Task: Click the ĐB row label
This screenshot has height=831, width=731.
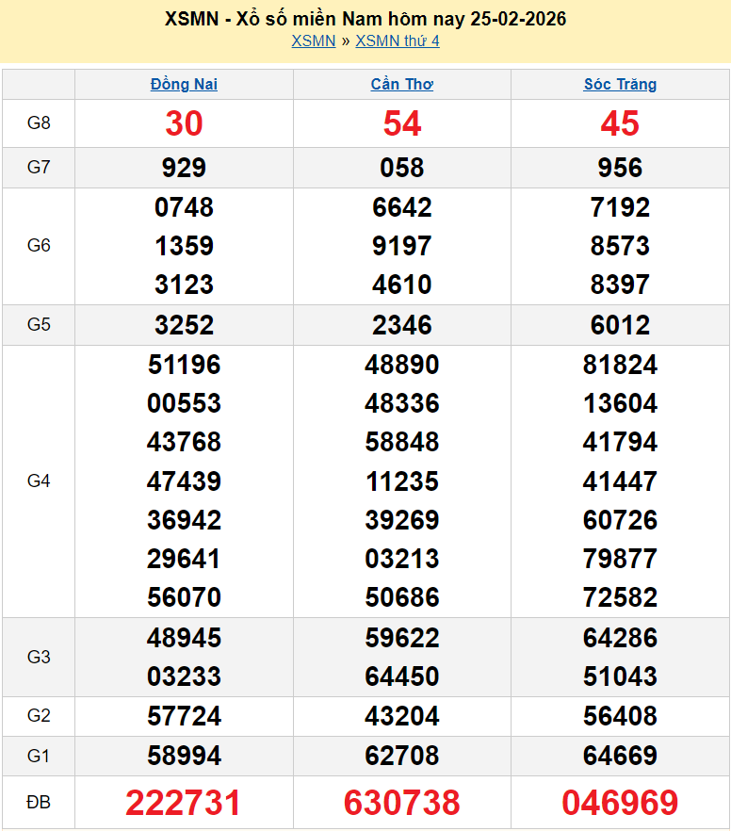Action: point(39,803)
